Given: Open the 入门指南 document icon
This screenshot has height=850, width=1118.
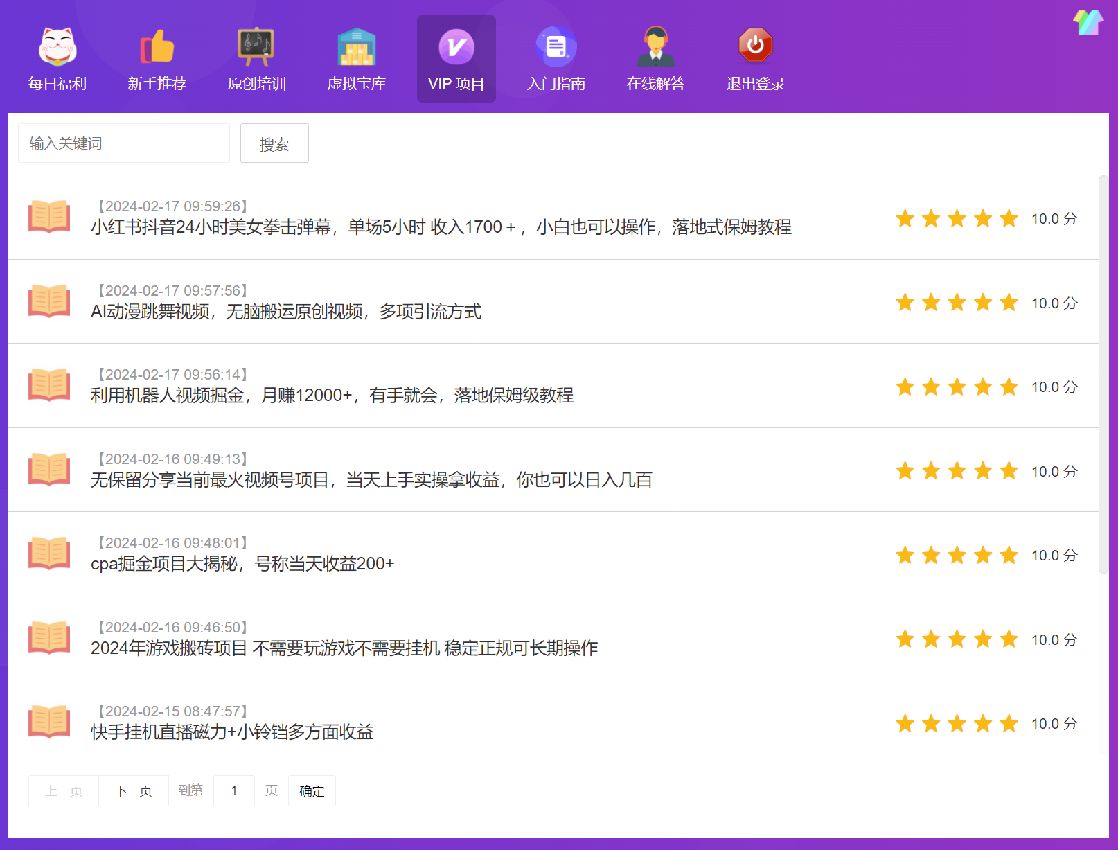Looking at the screenshot, I should 556,47.
